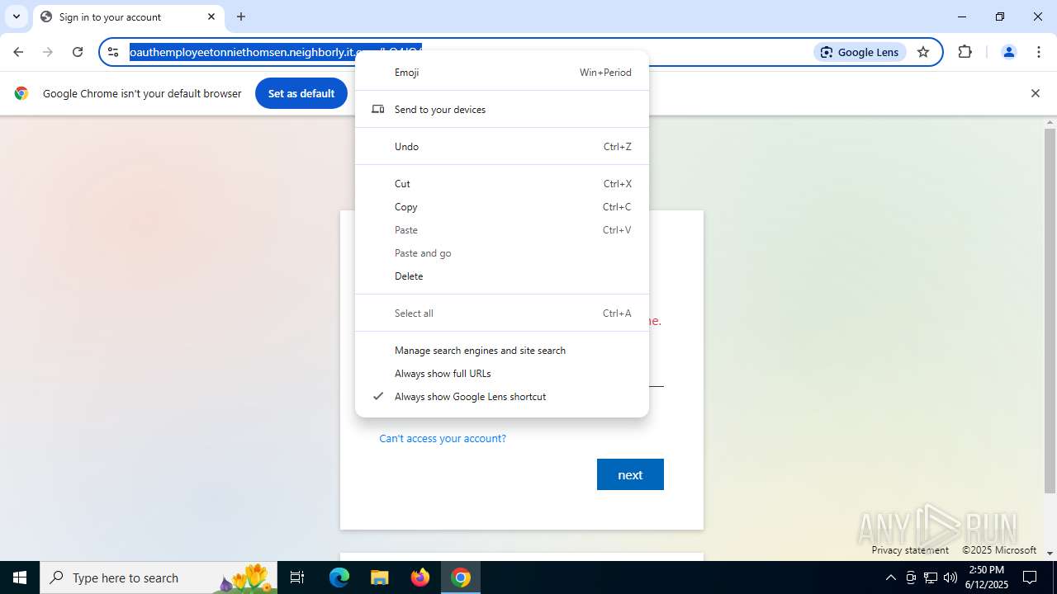Reload the current page
Screen dimensions: 1057x594
(78, 52)
